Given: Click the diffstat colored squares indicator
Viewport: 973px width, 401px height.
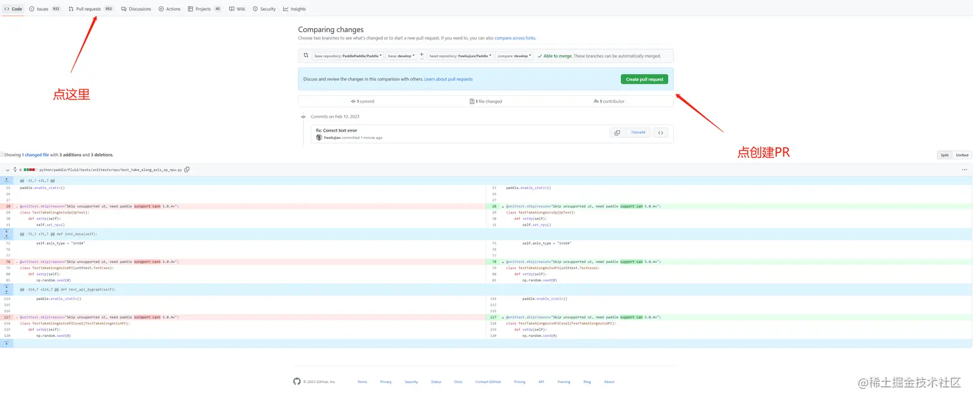Looking at the screenshot, I should point(30,170).
